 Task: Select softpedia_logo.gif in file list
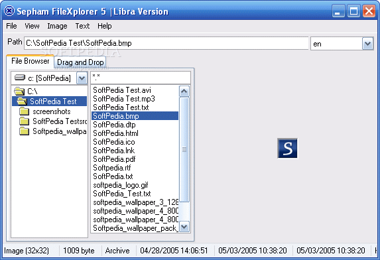coord(121,185)
